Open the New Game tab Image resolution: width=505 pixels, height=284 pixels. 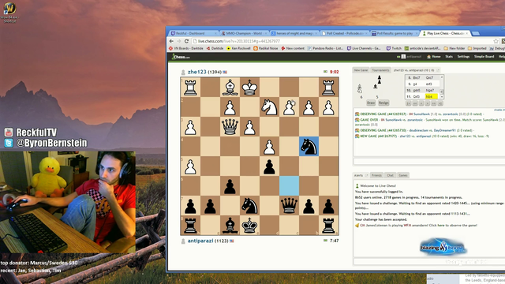pos(361,70)
